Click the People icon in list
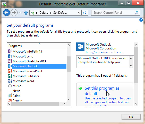 10,100
